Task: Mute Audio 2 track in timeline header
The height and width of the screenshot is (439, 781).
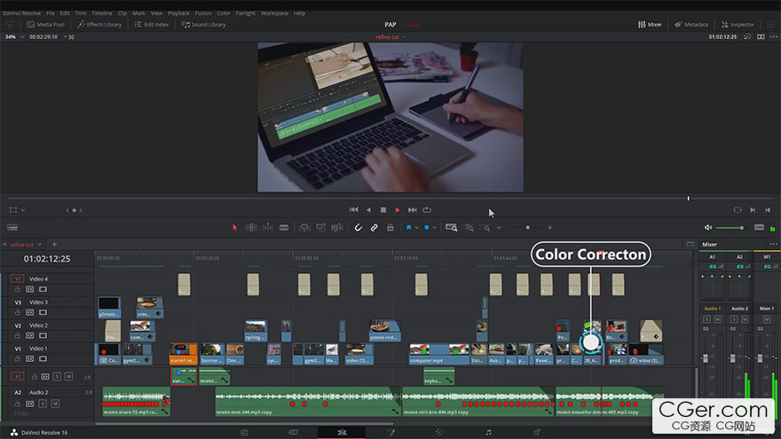Action: (55, 404)
